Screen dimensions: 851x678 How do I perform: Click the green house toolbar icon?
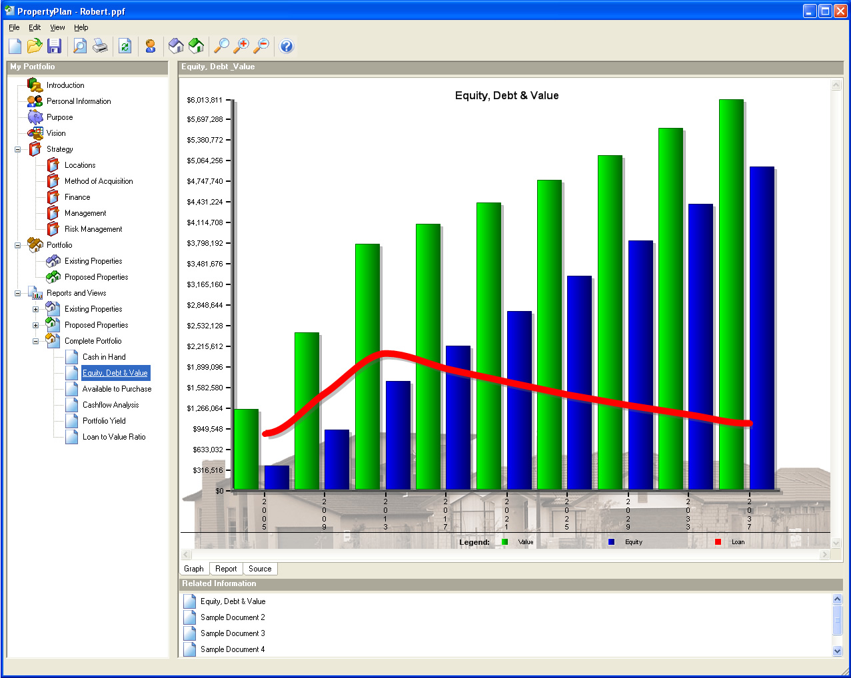click(x=196, y=46)
